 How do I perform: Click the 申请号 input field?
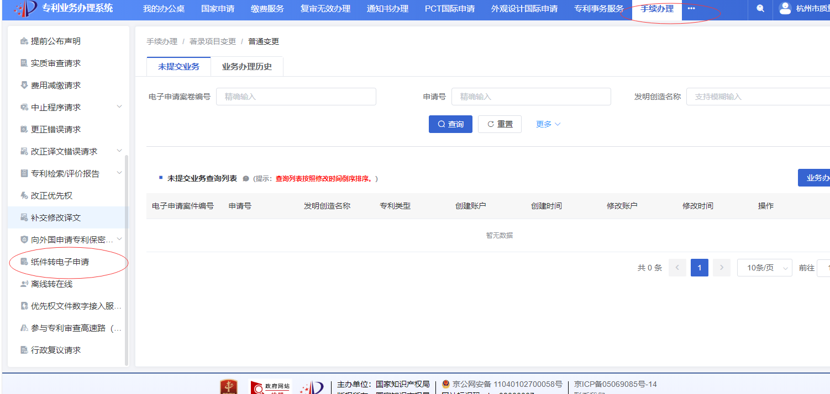point(530,97)
